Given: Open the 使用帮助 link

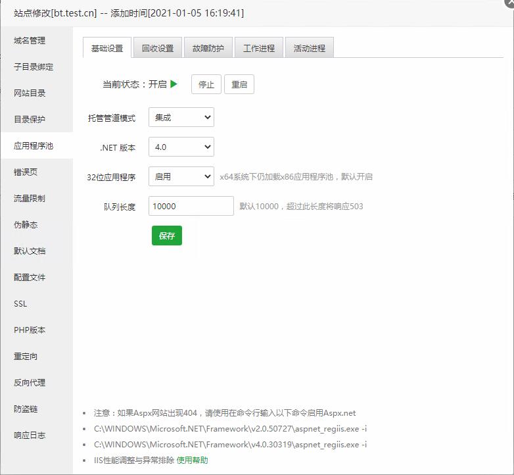Looking at the screenshot, I should [x=192, y=460].
